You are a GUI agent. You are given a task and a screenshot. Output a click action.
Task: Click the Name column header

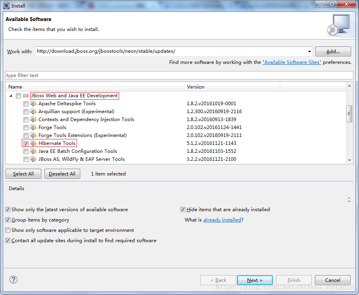(95, 87)
